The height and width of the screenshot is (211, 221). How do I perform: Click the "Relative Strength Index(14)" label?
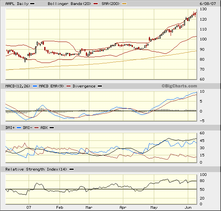pyautogui.click(x=36, y=169)
